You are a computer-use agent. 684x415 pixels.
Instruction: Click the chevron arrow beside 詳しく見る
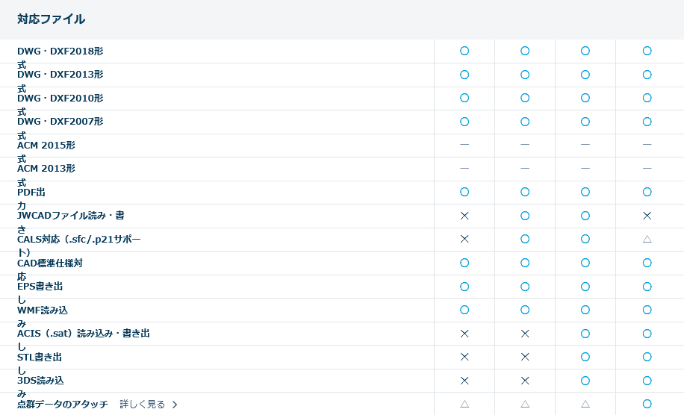click(175, 405)
